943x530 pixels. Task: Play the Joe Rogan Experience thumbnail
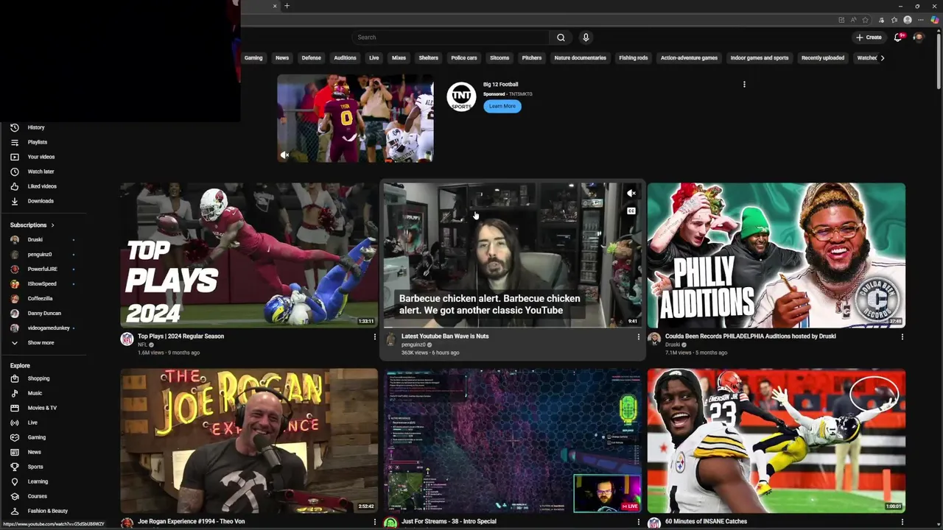click(x=249, y=440)
